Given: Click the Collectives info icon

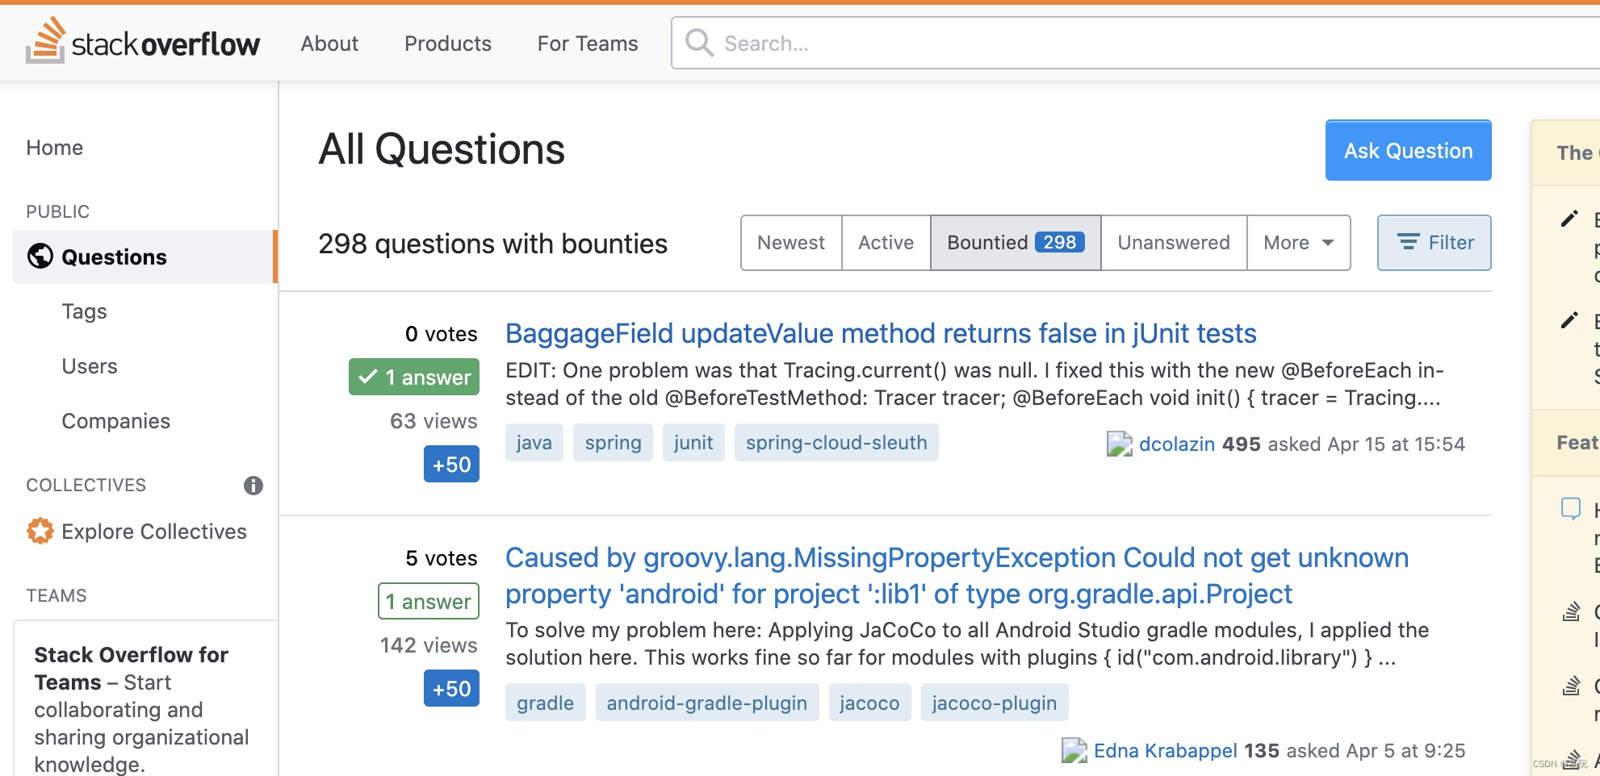Looking at the screenshot, I should click(253, 486).
